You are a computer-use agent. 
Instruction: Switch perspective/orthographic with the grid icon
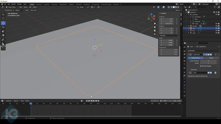[155, 34]
